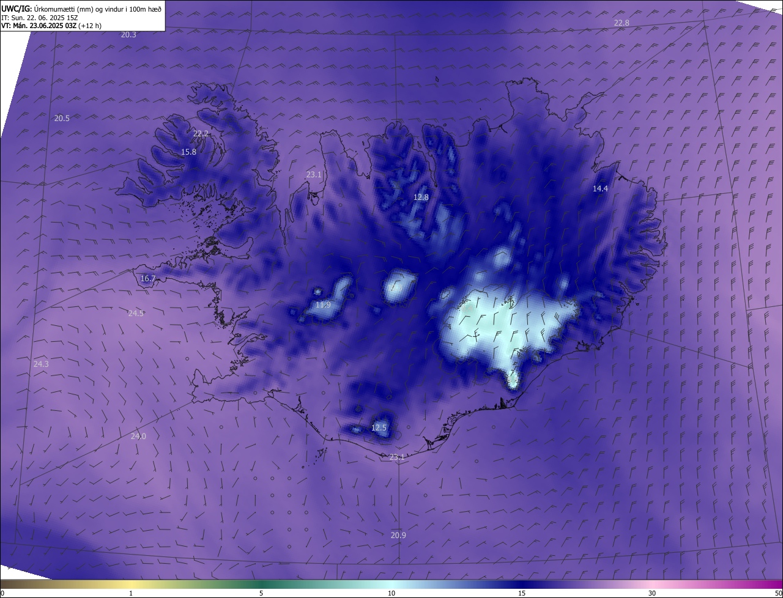Image resolution: width=783 pixels, height=598 pixels.
Task: Click the 23.1 label beside the Húnaflói bay
Action: point(314,174)
